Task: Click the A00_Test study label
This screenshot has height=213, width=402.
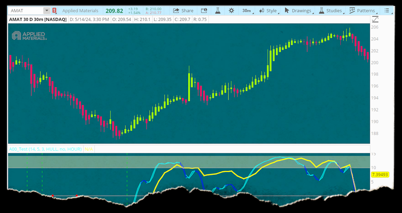Action: coord(46,149)
